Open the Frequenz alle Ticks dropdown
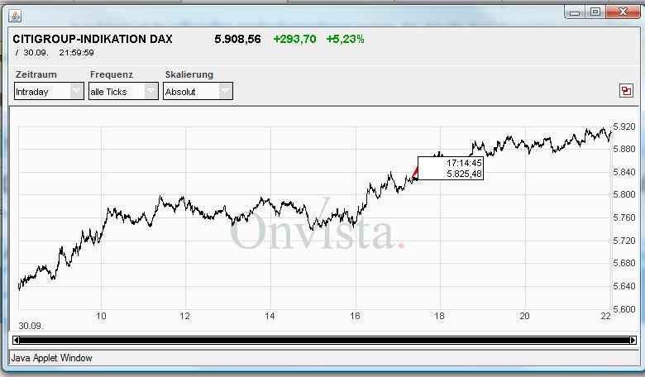The image size is (645, 377). (x=123, y=91)
